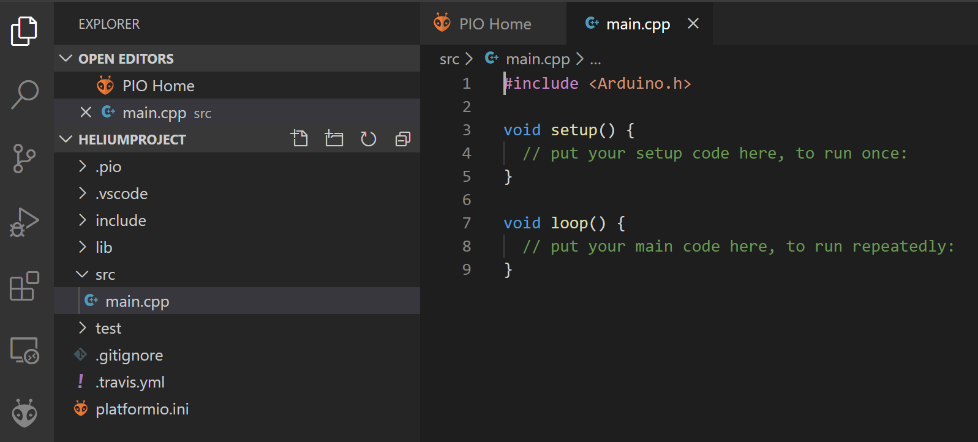This screenshot has height=442, width=978.
Task: Expand the .pio folder
Action: pos(108,167)
